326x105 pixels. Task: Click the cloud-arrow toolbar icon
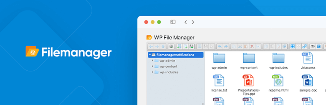(284, 47)
